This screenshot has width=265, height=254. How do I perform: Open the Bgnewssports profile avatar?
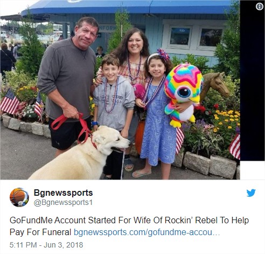(x=19, y=197)
